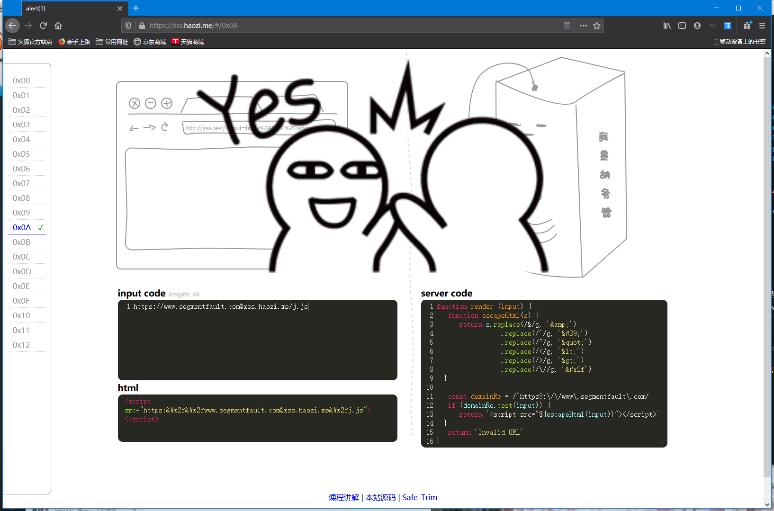The height and width of the screenshot is (511, 774).
Task: Click the tracking protection shield icon
Action: click(x=128, y=26)
